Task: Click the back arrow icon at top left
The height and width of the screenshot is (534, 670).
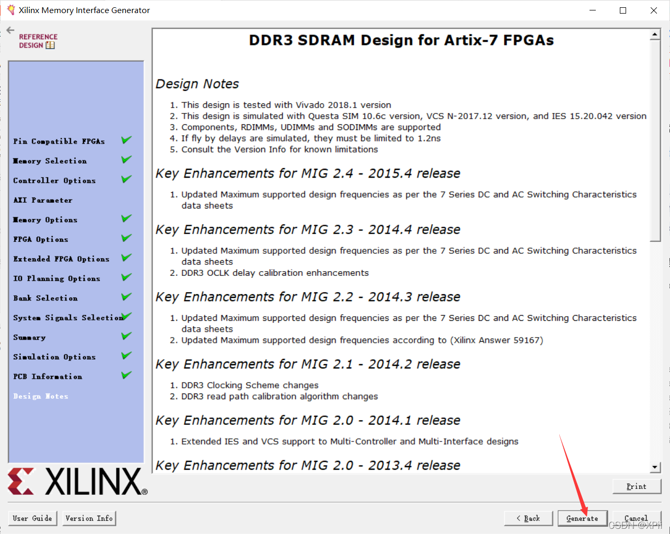Action: pos(10,30)
